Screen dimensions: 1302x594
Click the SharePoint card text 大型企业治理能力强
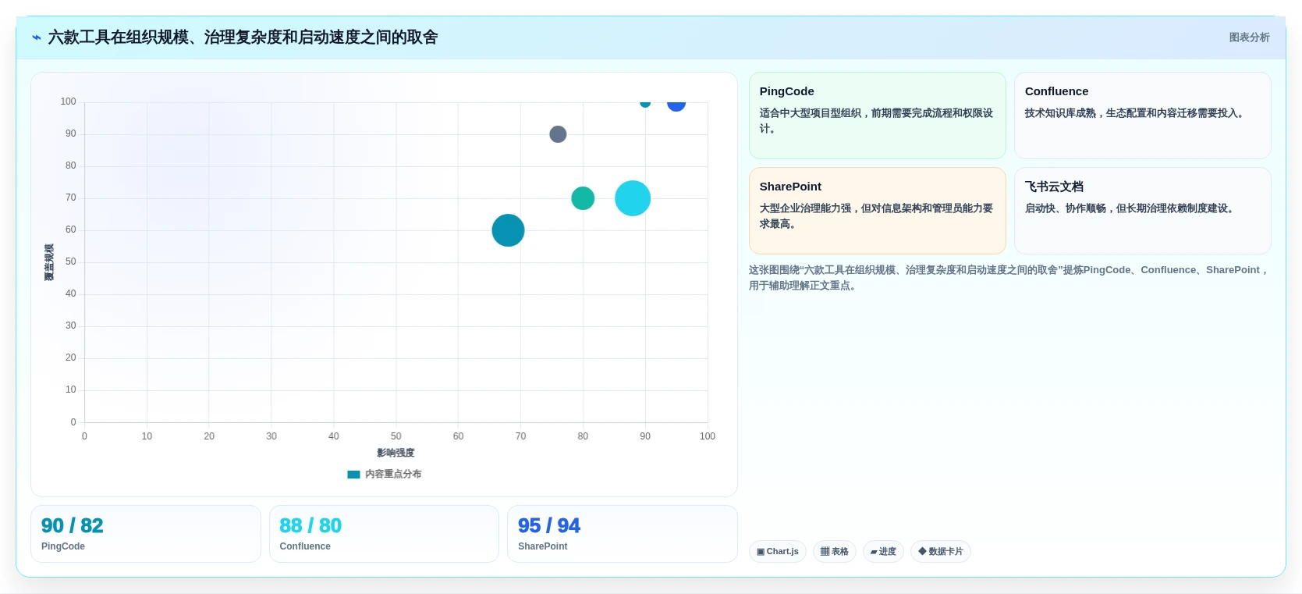[877, 216]
